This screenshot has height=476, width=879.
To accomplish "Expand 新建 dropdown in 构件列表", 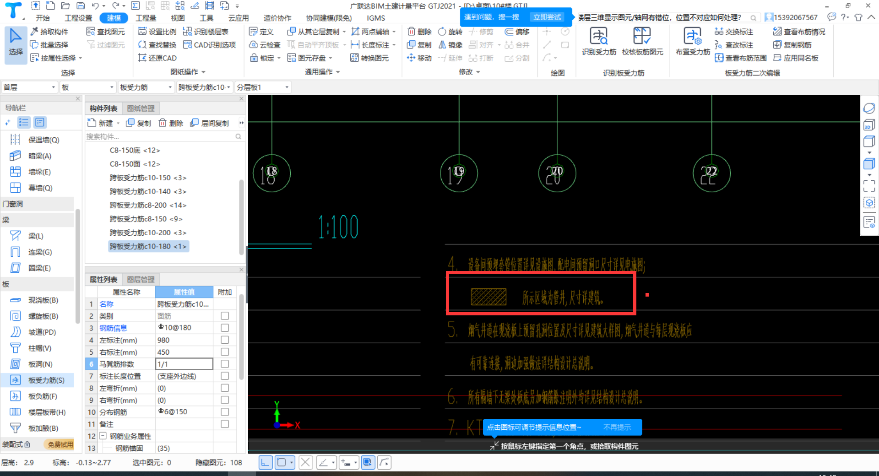I will 118,124.
